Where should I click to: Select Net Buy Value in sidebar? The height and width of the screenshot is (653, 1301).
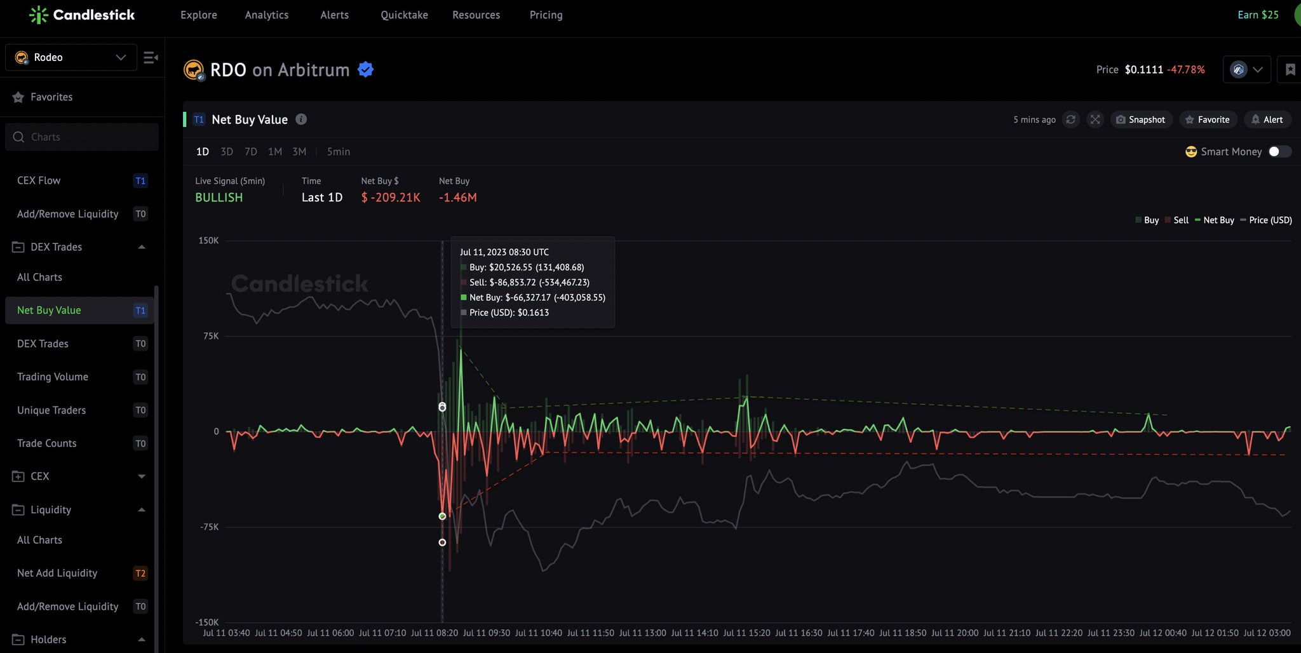(79, 311)
